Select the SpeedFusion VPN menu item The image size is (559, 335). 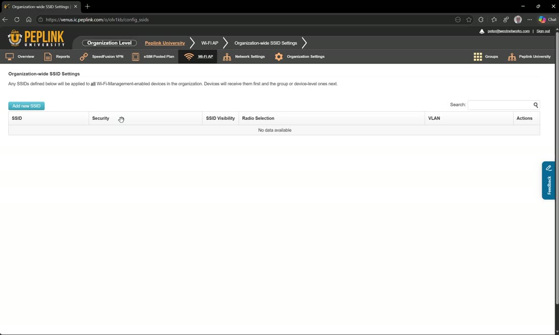click(x=108, y=57)
